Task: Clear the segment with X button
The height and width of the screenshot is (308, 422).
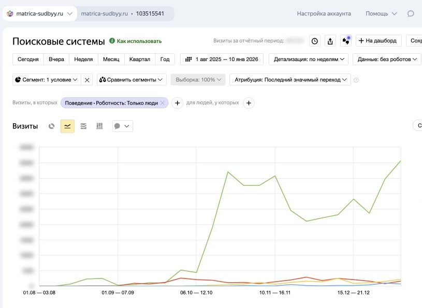Action: pyautogui.click(x=87, y=80)
